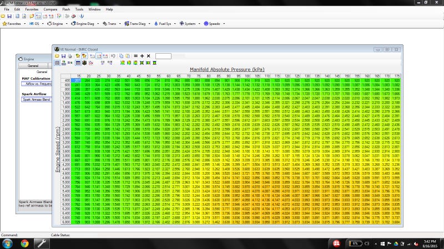Screen dimensions: 444x249
Task: Click the Open file icon in main toolbar
Action: tap(3, 17)
